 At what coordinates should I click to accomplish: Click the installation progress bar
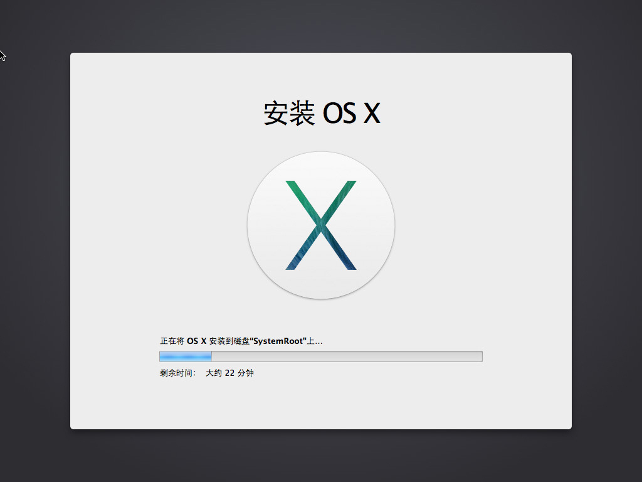point(321,356)
